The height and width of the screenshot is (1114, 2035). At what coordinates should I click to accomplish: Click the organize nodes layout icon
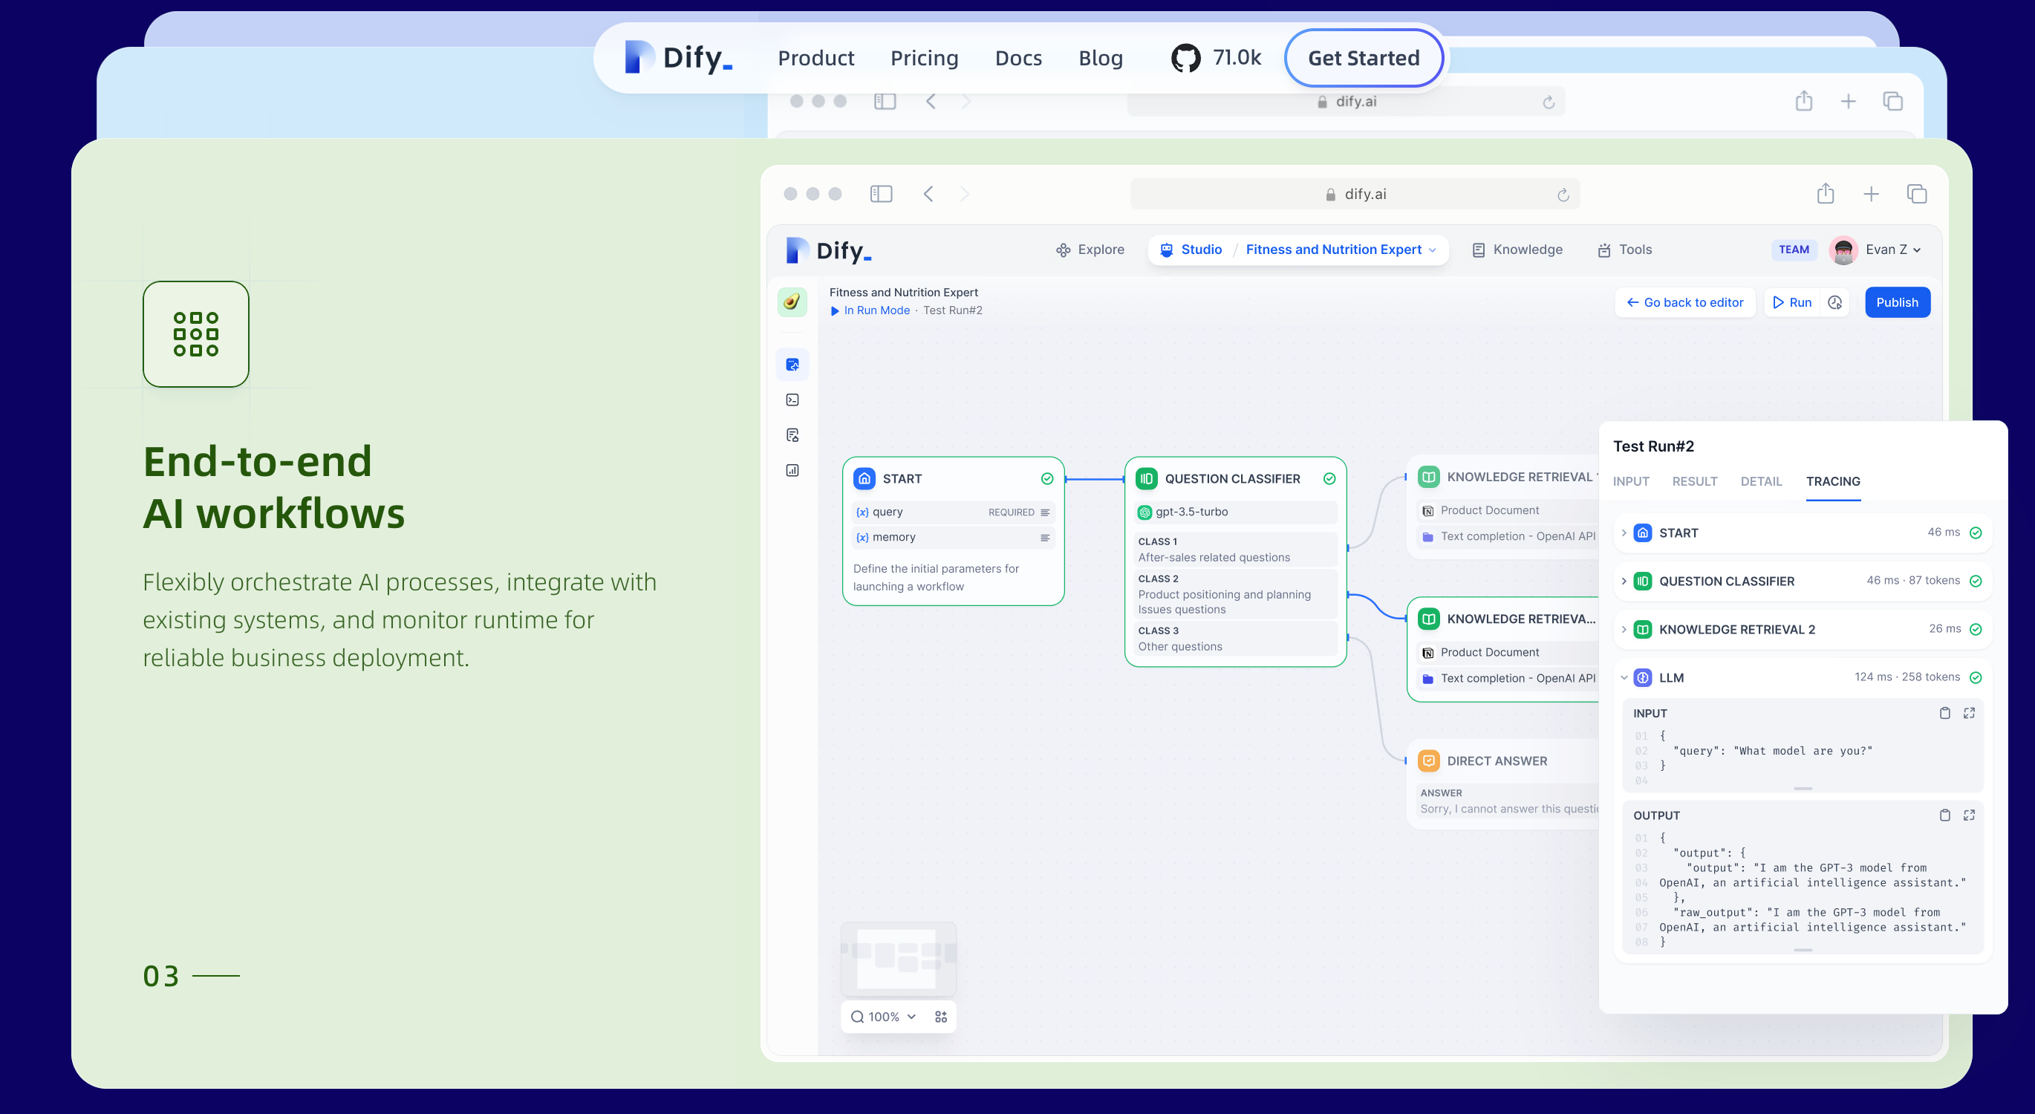point(941,1017)
